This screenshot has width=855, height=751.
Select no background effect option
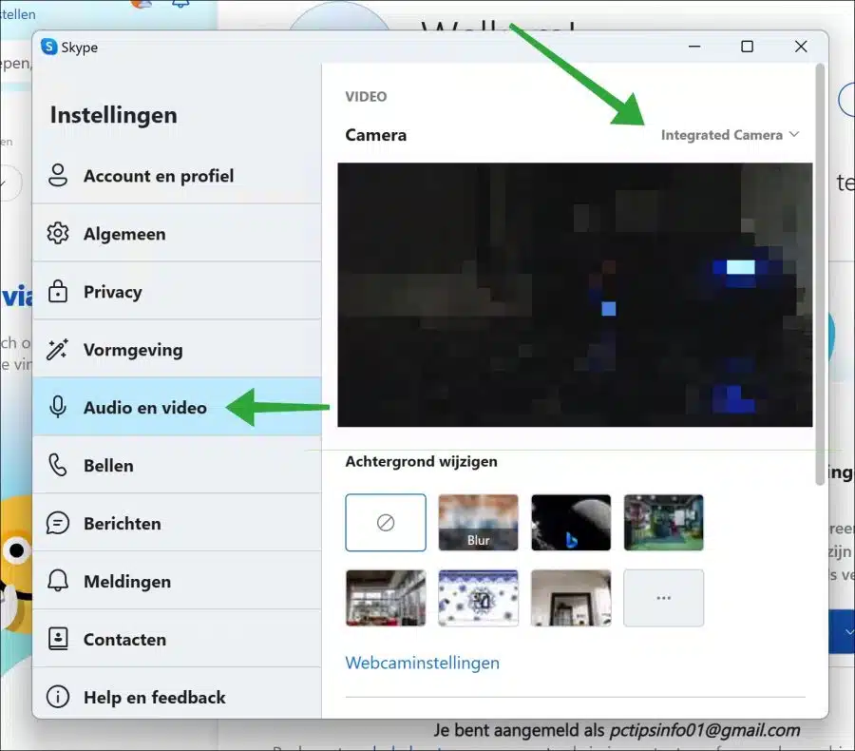(386, 522)
